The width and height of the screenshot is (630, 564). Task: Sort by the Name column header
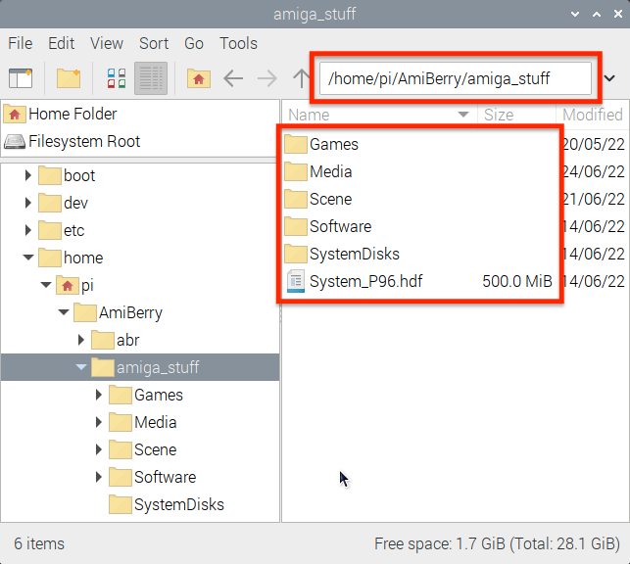[x=380, y=115]
